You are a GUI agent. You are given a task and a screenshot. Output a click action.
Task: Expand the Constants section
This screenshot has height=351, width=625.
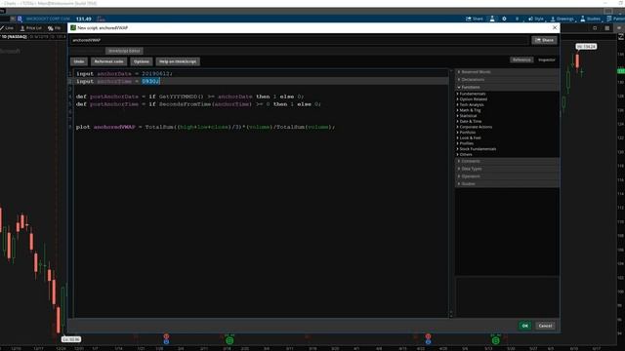click(507, 161)
